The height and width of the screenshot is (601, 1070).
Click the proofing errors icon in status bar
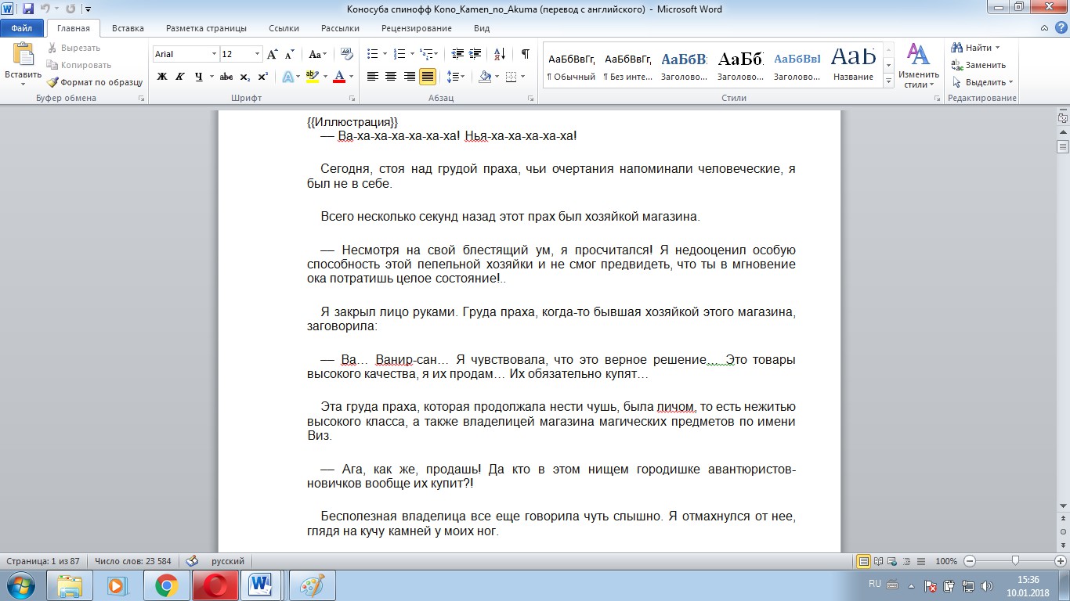[192, 561]
